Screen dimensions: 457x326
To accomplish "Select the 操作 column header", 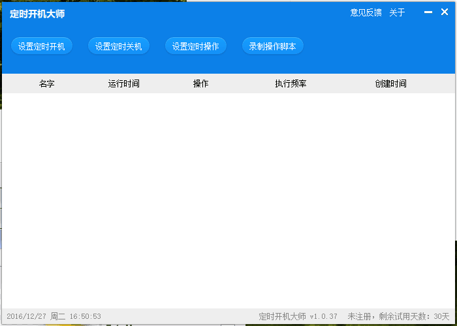I will pos(201,83).
